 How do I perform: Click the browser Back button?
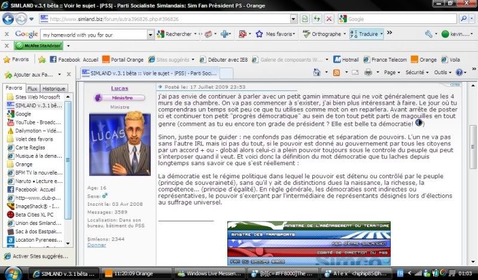pos(8,19)
